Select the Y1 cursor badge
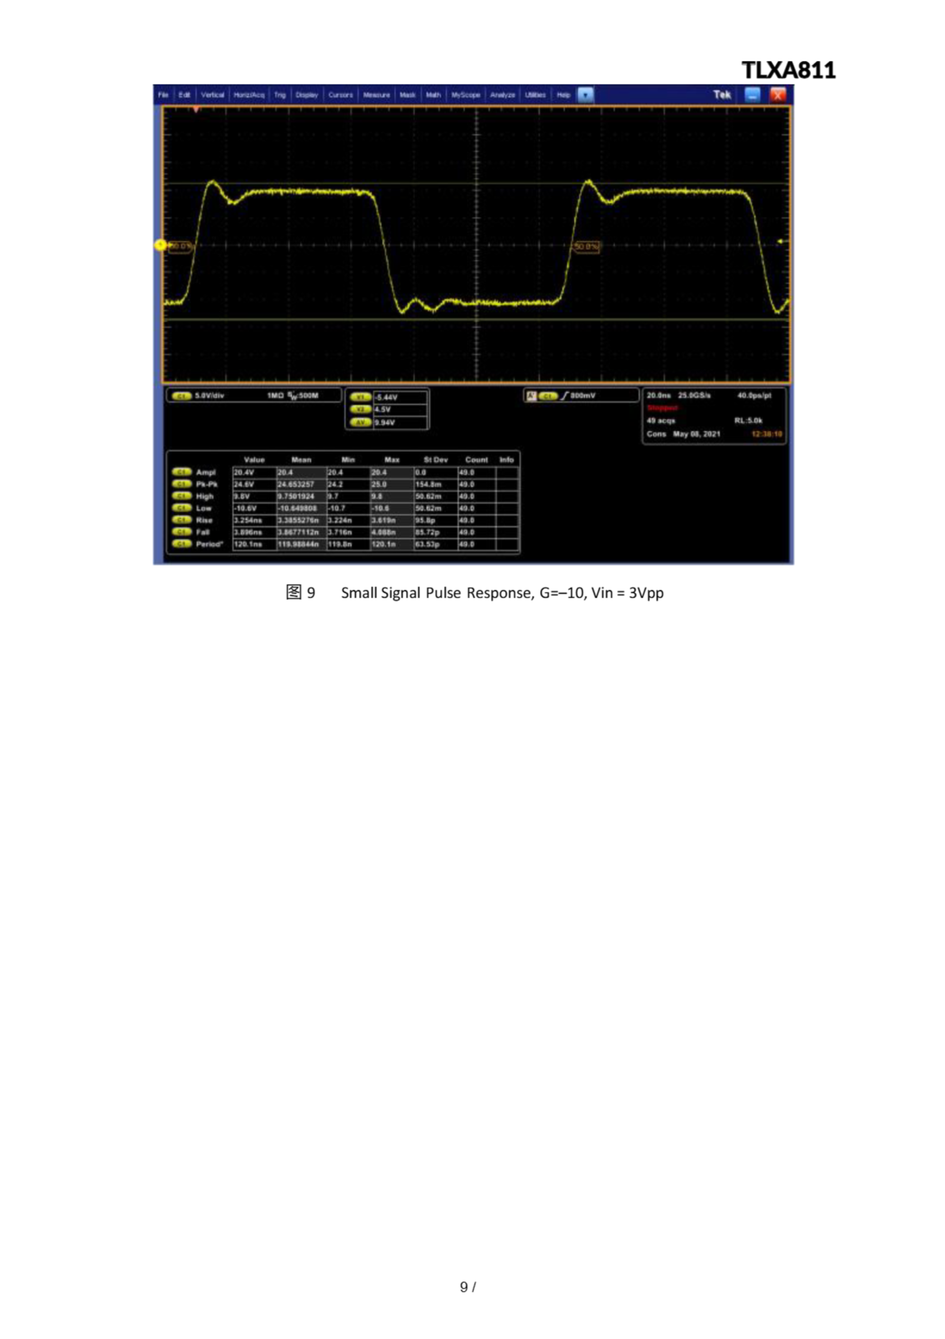This screenshot has width=945, height=1339. pyautogui.click(x=361, y=397)
